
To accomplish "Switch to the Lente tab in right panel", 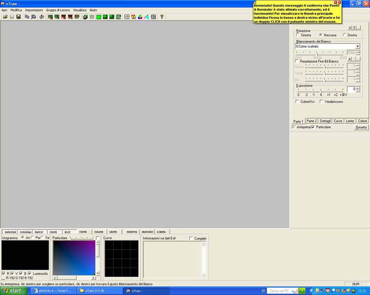I will click(x=350, y=121).
